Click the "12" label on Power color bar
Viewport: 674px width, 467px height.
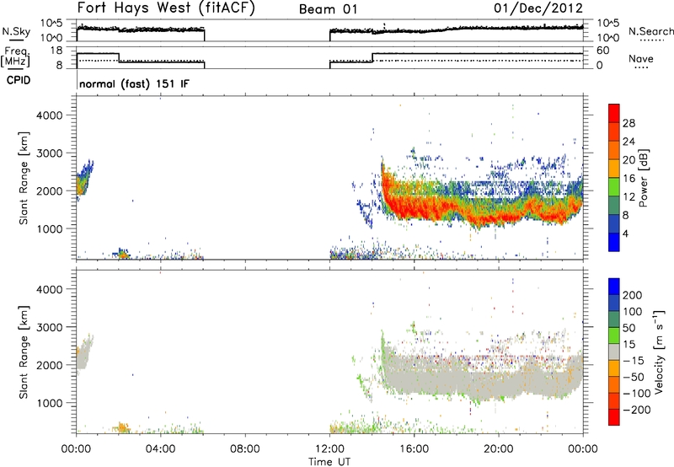[x=629, y=197]
